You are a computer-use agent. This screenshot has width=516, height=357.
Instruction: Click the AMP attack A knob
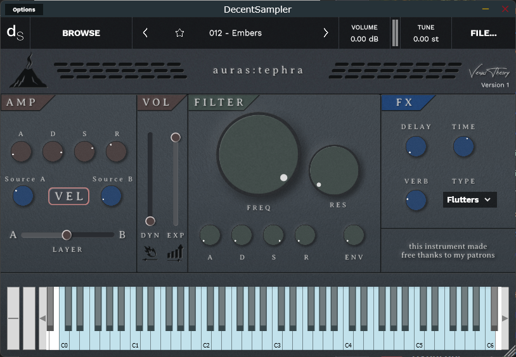21,151
